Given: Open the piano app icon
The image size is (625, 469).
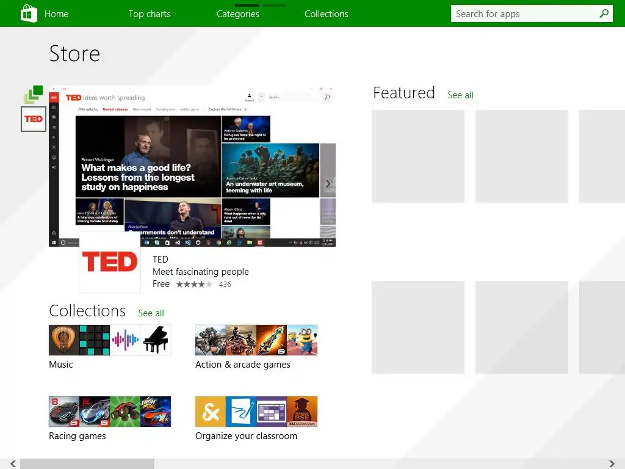Looking at the screenshot, I should point(156,340).
